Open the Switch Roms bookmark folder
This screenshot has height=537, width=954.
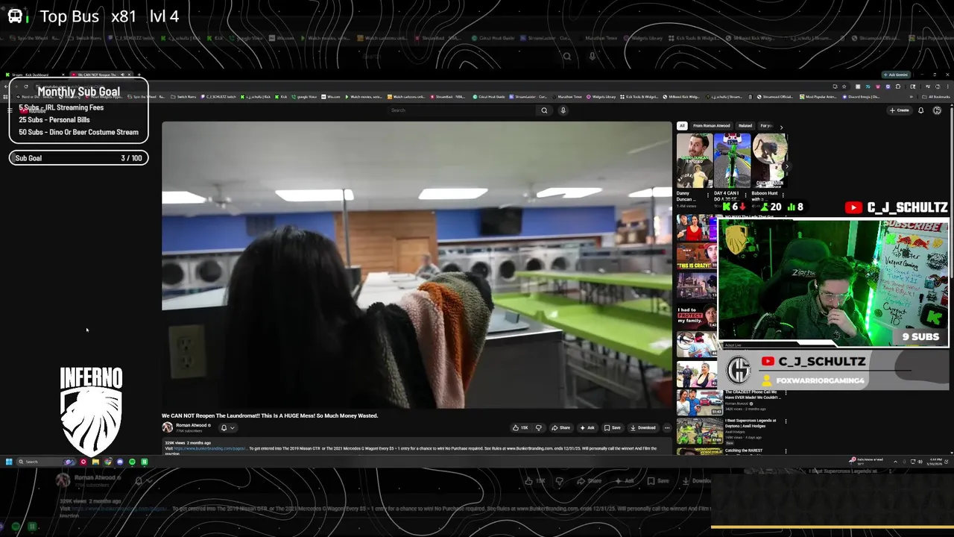pyautogui.click(x=183, y=97)
